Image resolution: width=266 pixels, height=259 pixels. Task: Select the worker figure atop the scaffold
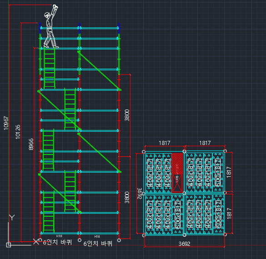(x=51, y=26)
